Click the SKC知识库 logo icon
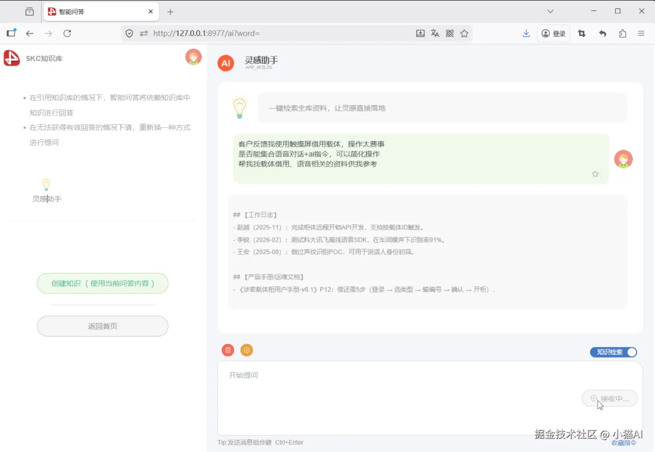 tap(12, 58)
